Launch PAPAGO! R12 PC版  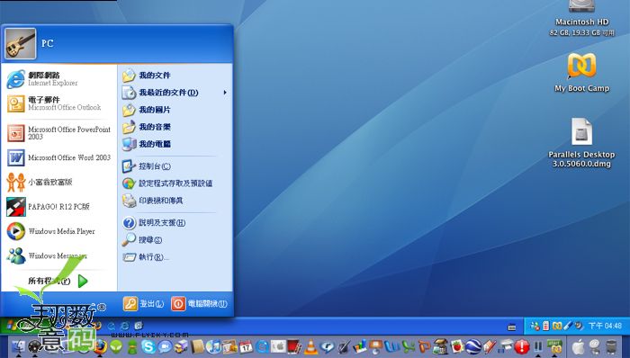point(48,207)
